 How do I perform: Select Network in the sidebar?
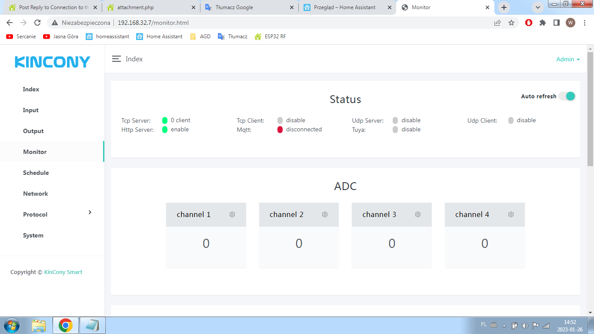pyautogui.click(x=35, y=194)
